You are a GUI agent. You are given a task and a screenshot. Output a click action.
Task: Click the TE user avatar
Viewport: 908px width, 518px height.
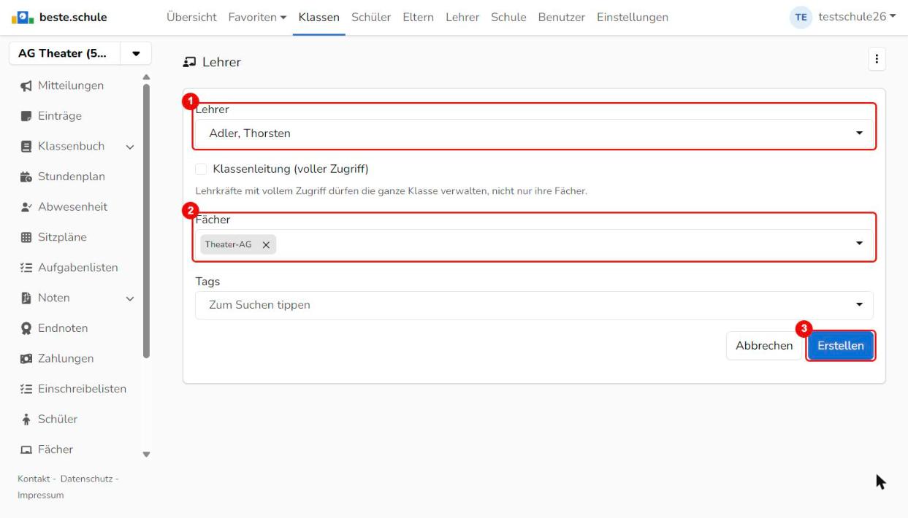(801, 18)
